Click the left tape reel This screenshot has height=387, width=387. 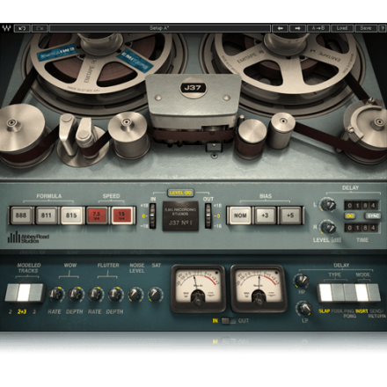[100, 64]
